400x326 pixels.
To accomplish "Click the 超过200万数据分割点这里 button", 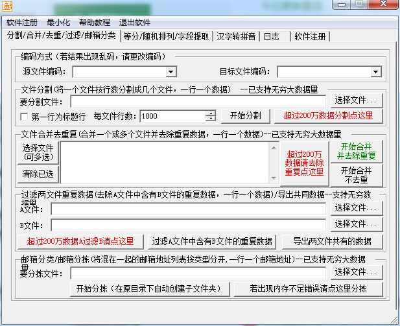I will tap(328, 116).
